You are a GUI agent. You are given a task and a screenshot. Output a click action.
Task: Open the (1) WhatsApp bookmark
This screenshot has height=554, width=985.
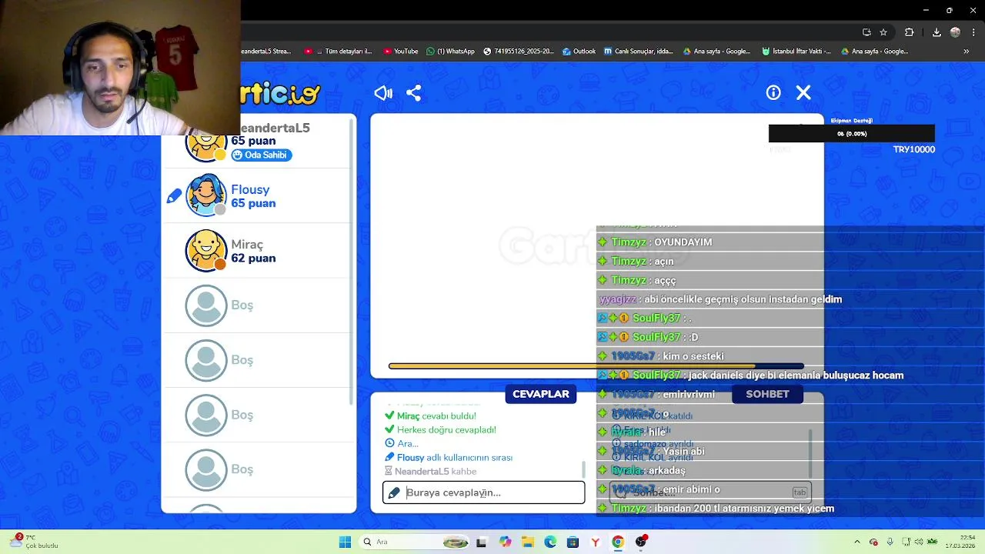(450, 52)
